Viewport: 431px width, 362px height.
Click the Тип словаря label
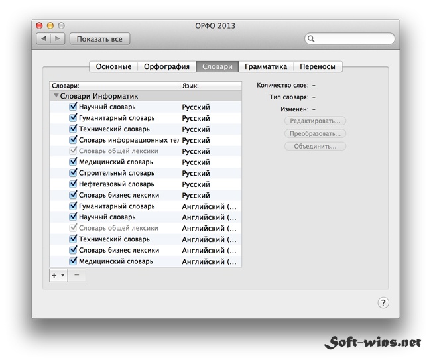289,97
